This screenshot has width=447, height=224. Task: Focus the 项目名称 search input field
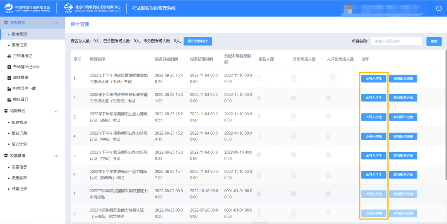(396, 41)
